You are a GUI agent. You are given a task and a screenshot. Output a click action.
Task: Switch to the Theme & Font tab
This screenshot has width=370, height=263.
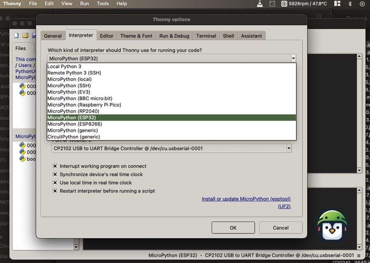pyautogui.click(x=136, y=36)
